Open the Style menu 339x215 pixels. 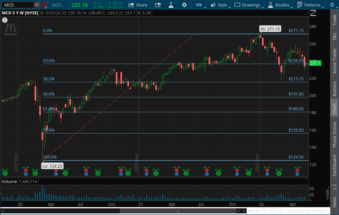220,5
